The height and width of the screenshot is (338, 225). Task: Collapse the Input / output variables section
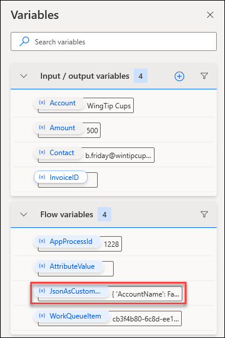point(24,76)
